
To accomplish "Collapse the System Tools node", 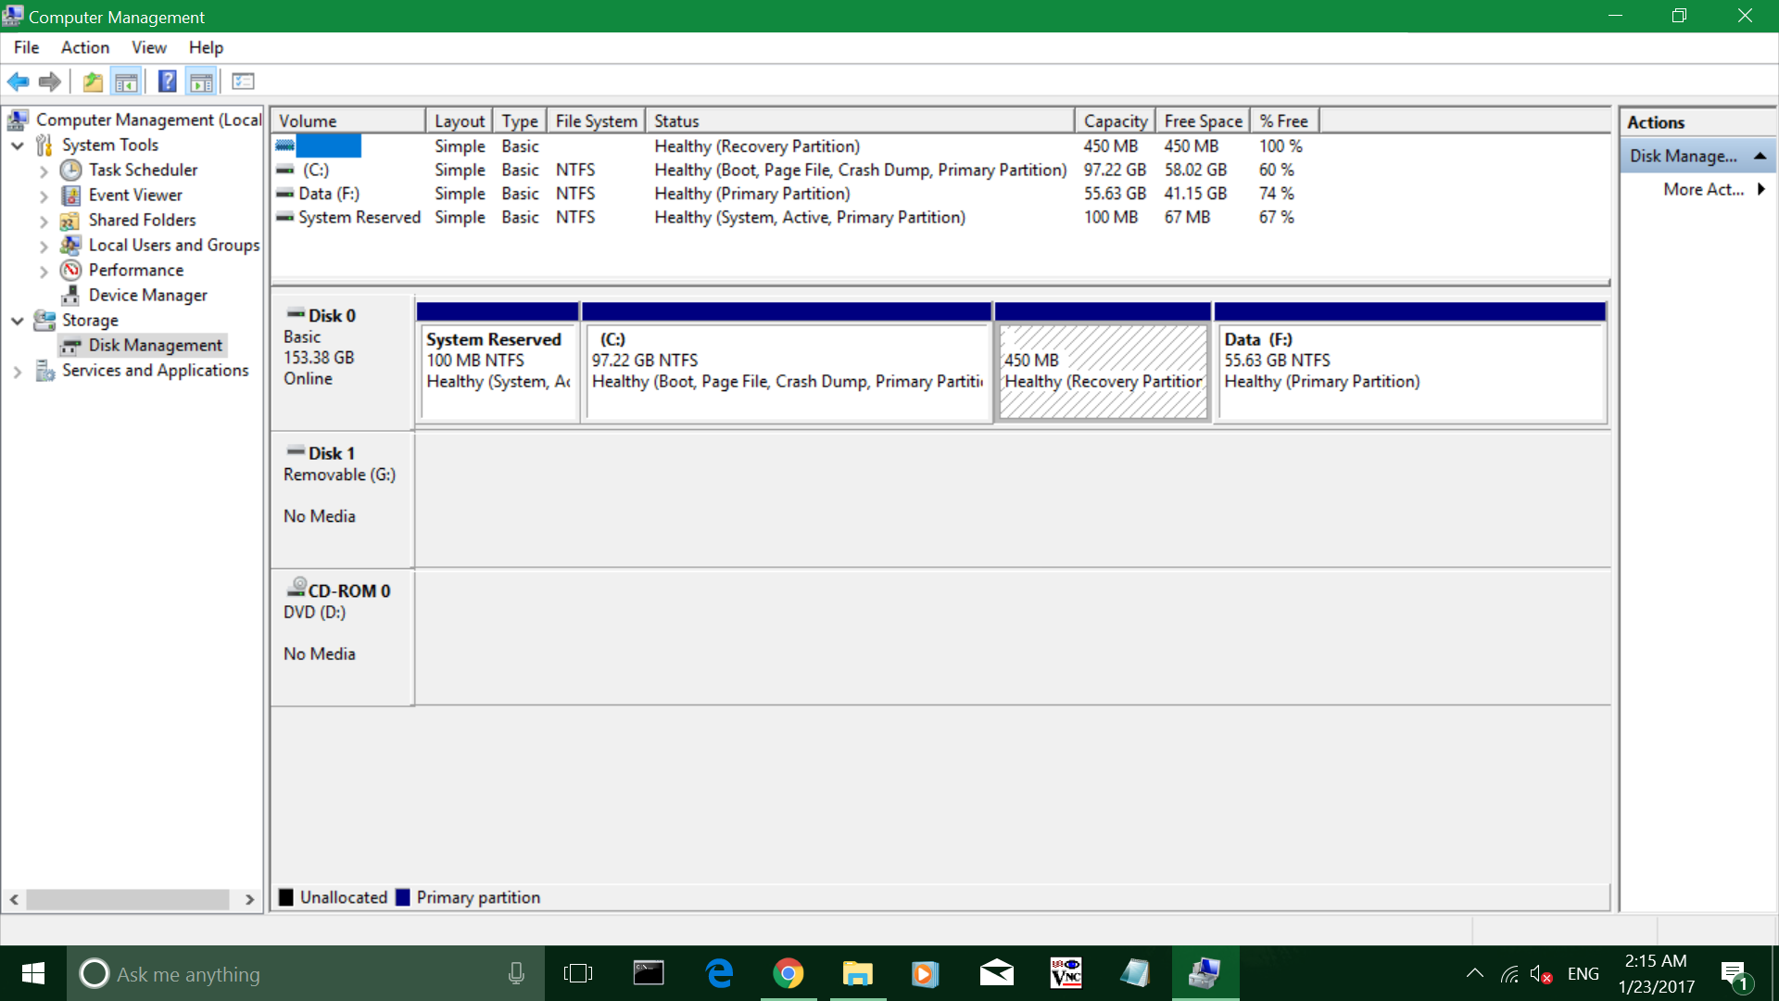I will click(18, 146).
